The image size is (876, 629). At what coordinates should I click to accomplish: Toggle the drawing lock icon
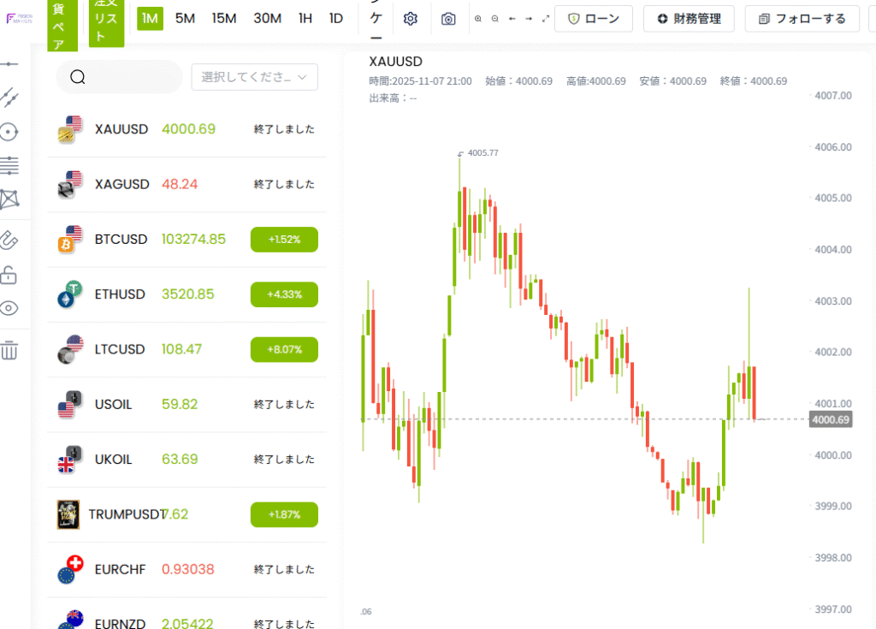[9, 275]
